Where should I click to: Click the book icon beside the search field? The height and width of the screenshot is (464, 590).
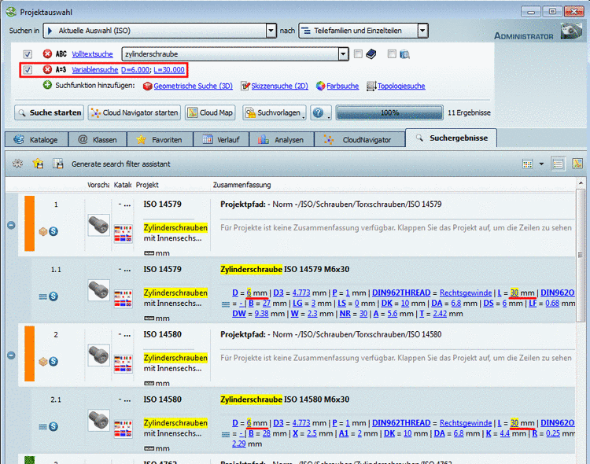point(371,54)
